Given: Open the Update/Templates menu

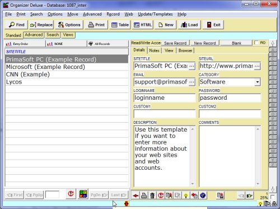Looking at the screenshot, I should click(155, 14).
